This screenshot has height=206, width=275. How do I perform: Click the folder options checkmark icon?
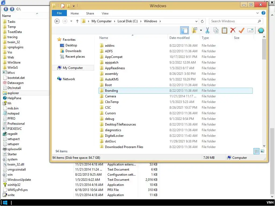click(x=195, y=30)
